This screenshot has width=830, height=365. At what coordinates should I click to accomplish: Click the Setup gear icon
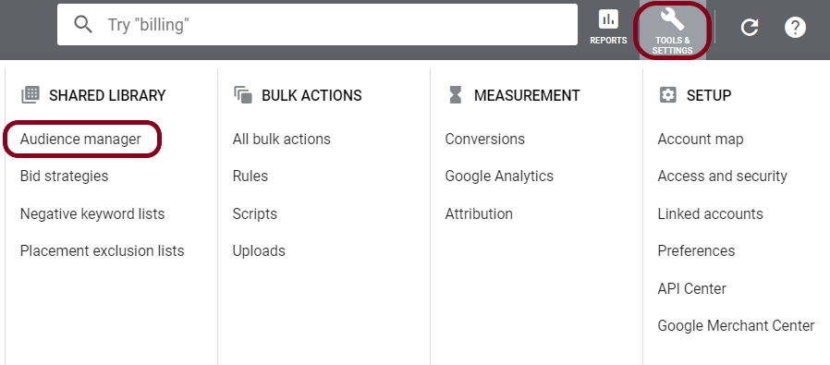tap(668, 95)
